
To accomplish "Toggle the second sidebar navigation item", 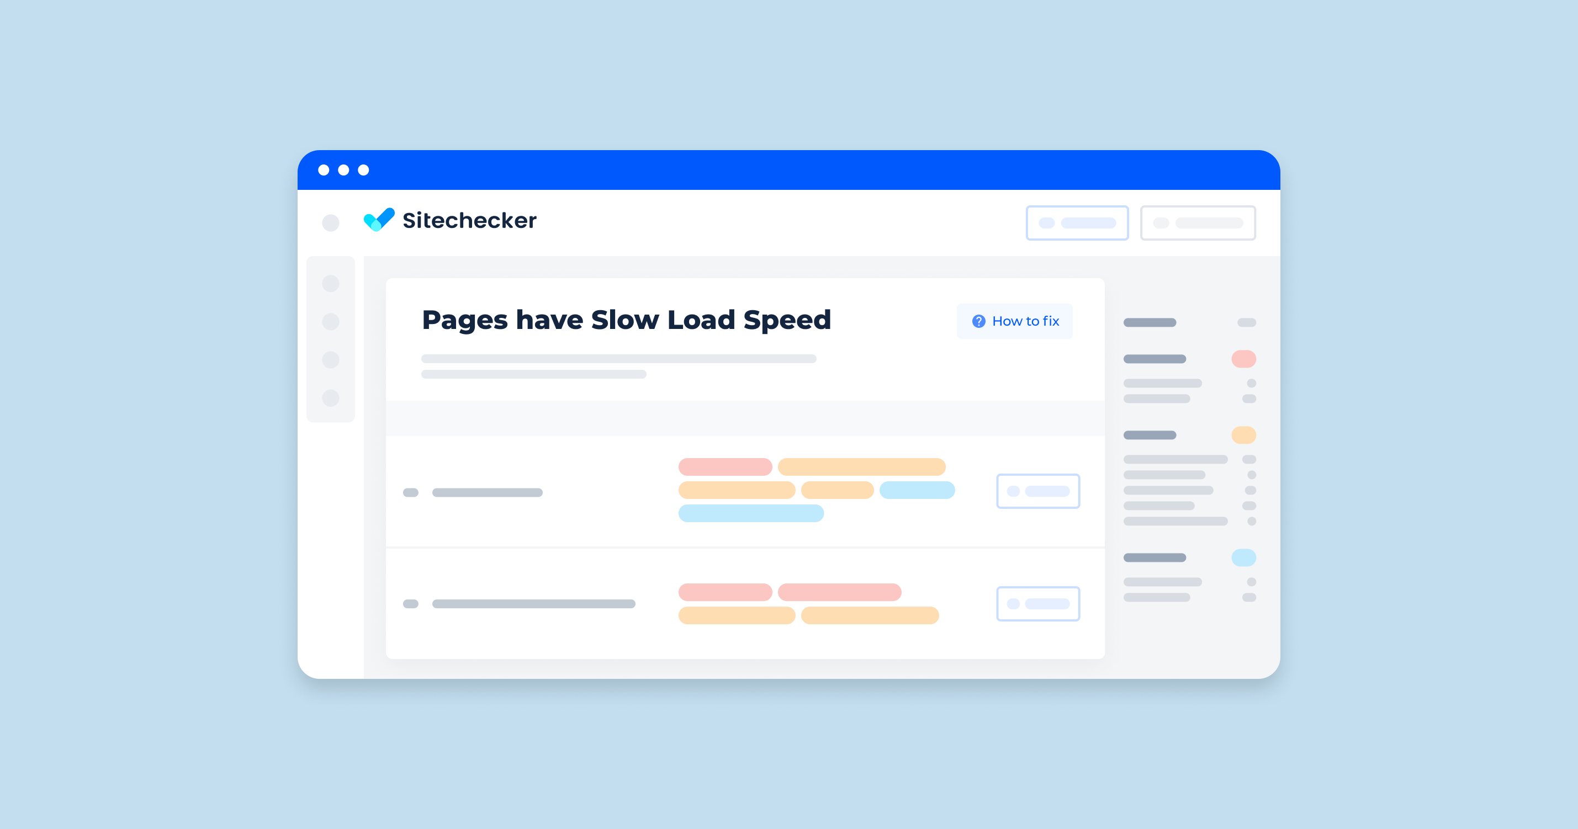I will point(331,322).
